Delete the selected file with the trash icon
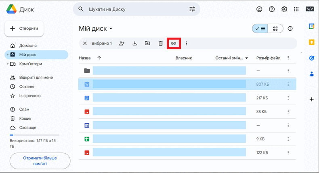Image resolution: width=319 pixels, height=173 pixels. (x=161, y=43)
